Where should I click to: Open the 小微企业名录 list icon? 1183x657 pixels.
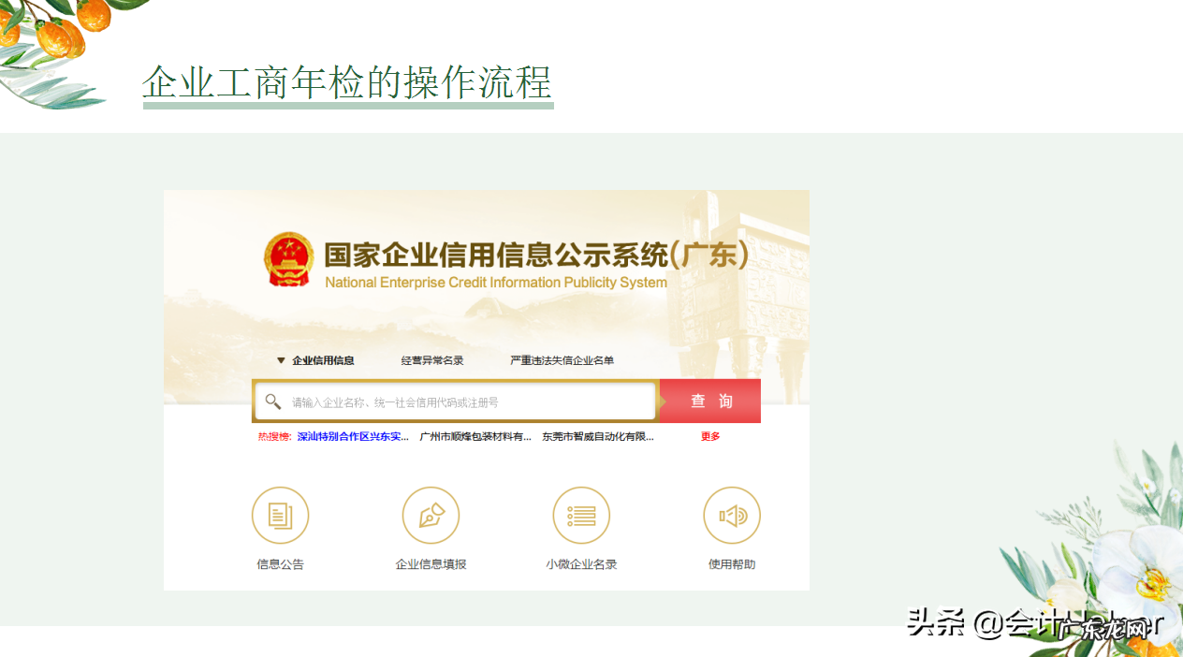(581, 515)
